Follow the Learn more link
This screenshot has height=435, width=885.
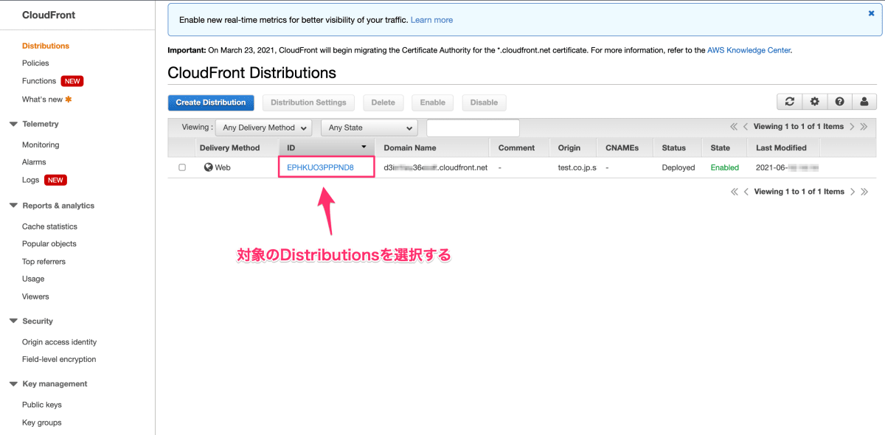(431, 20)
